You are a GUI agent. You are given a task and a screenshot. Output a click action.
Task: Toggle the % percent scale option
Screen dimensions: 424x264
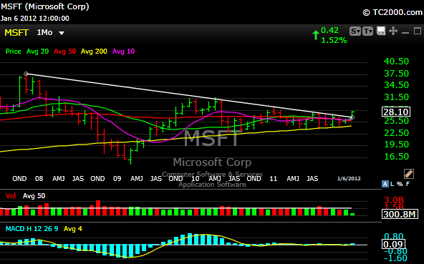click(x=400, y=184)
